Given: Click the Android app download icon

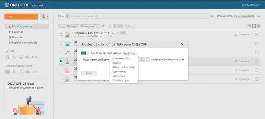Looking at the screenshot, I should tap(27, 72).
